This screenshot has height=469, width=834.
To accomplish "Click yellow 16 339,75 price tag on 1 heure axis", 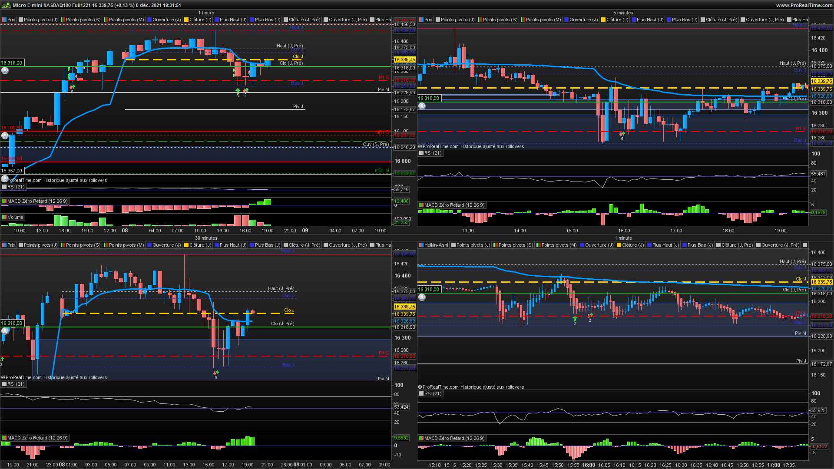I will pos(404,59).
